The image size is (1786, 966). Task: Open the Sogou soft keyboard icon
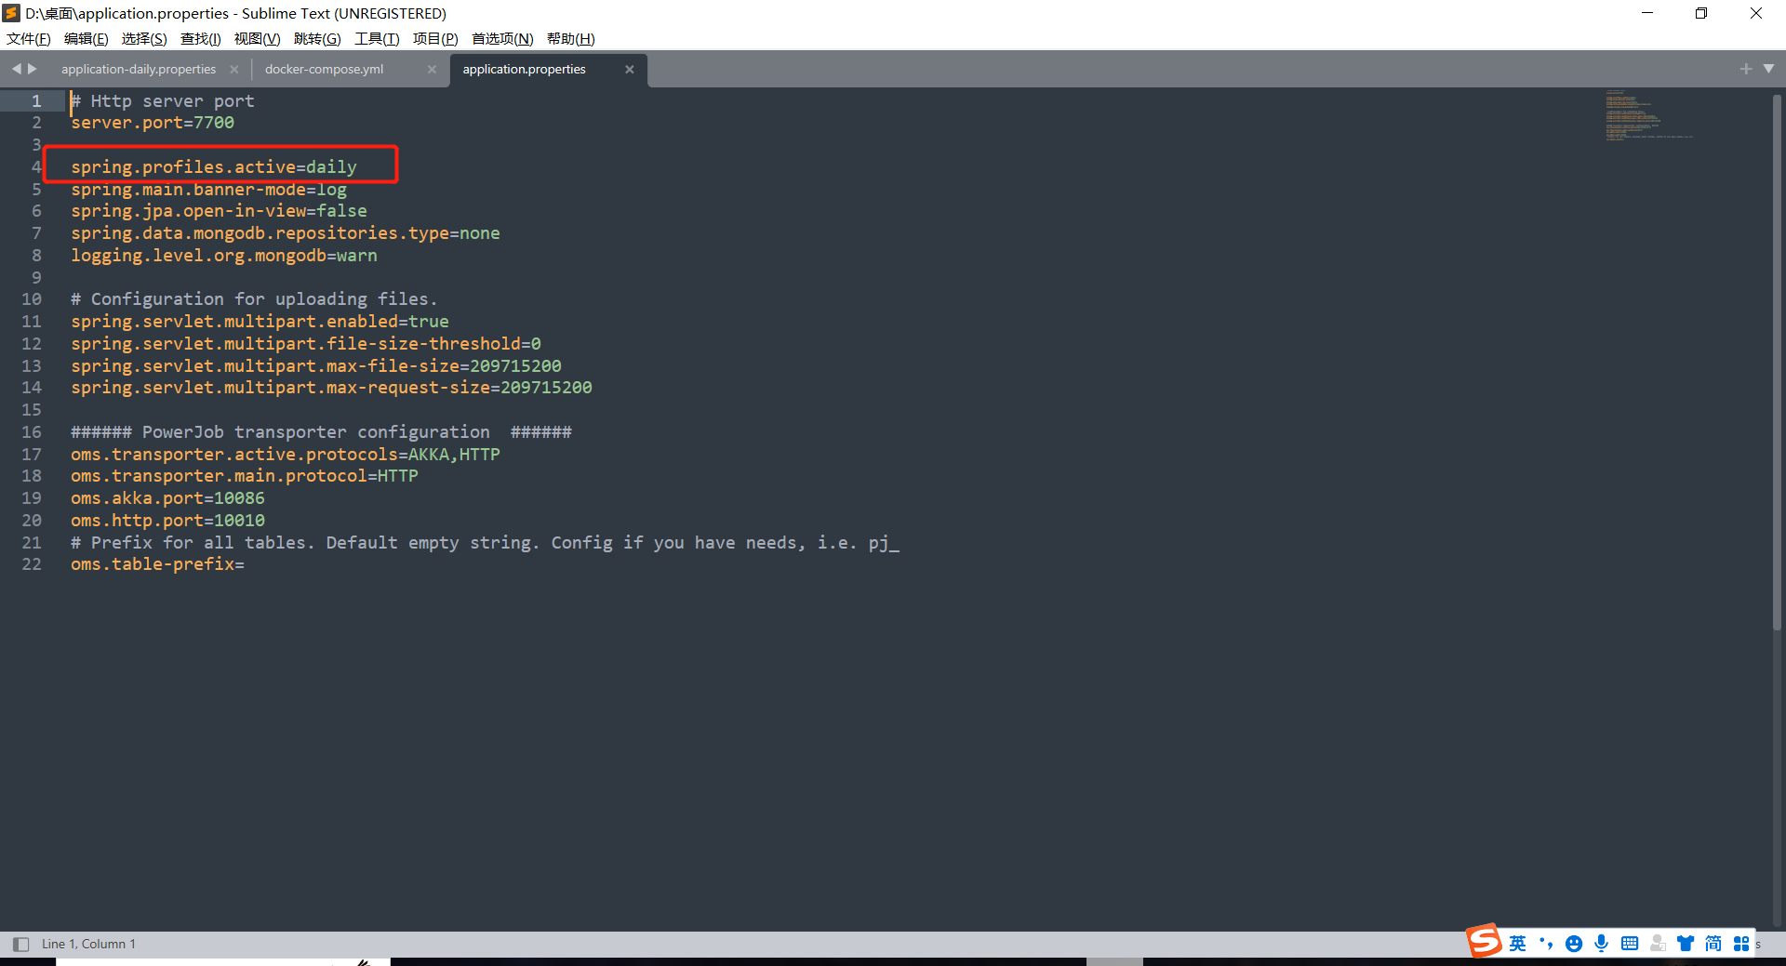pyautogui.click(x=1630, y=944)
